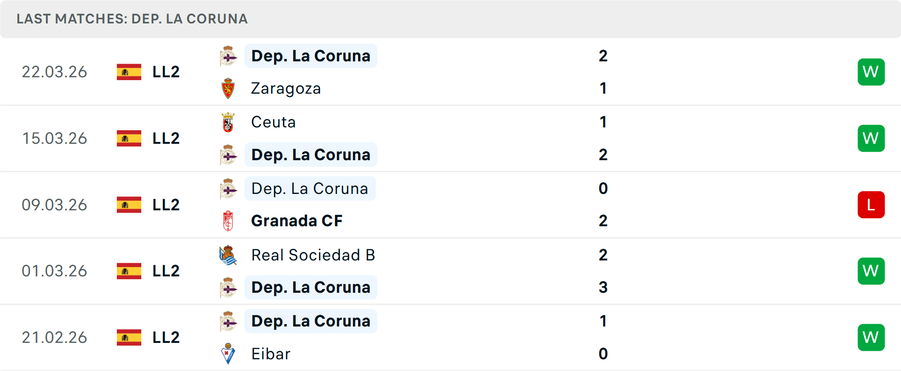
Task: Click Dep. La Coruna crest in Zaragoza match
Action: (228, 56)
